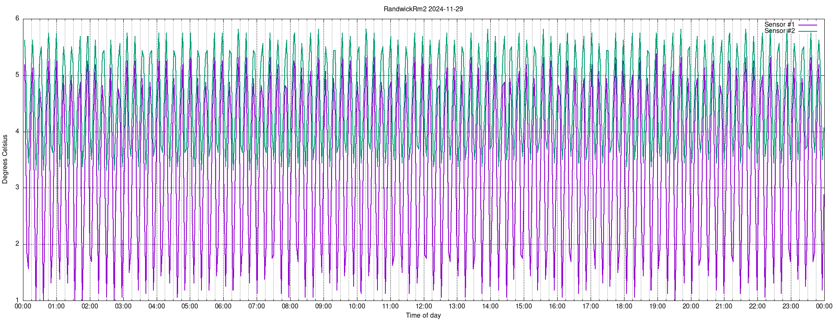The height and width of the screenshot is (321, 836).
Task: Click the 15:00 time tick label
Action: click(x=524, y=306)
